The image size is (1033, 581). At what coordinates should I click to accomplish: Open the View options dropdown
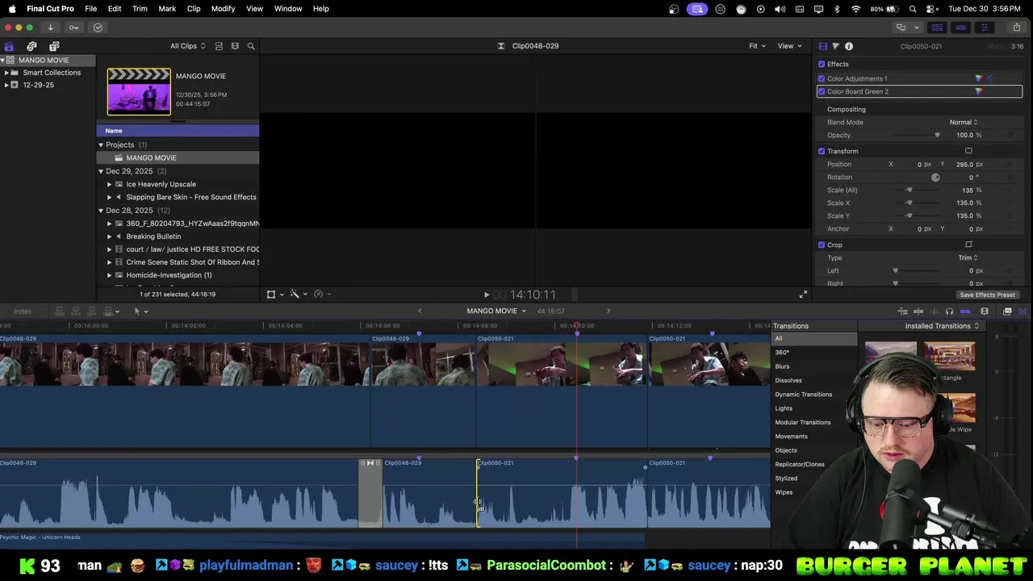pyautogui.click(x=788, y=46)
